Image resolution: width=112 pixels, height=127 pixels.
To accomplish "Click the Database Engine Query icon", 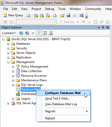I will (29, 15).
